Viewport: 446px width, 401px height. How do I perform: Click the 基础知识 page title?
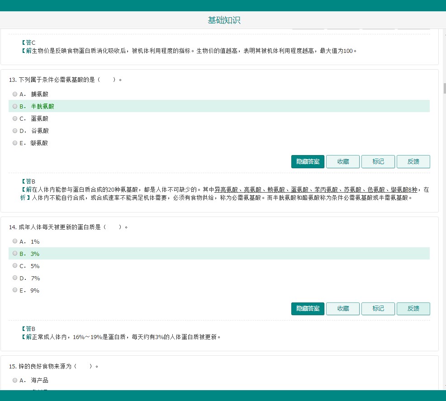[224, 20]
